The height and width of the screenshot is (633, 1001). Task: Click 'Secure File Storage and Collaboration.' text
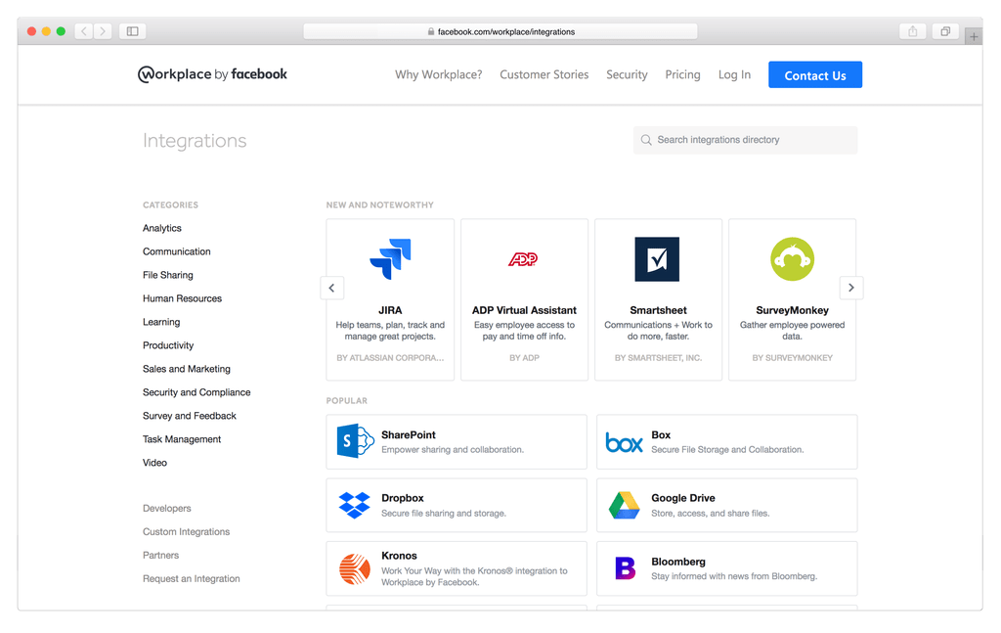tap(727, 450)
